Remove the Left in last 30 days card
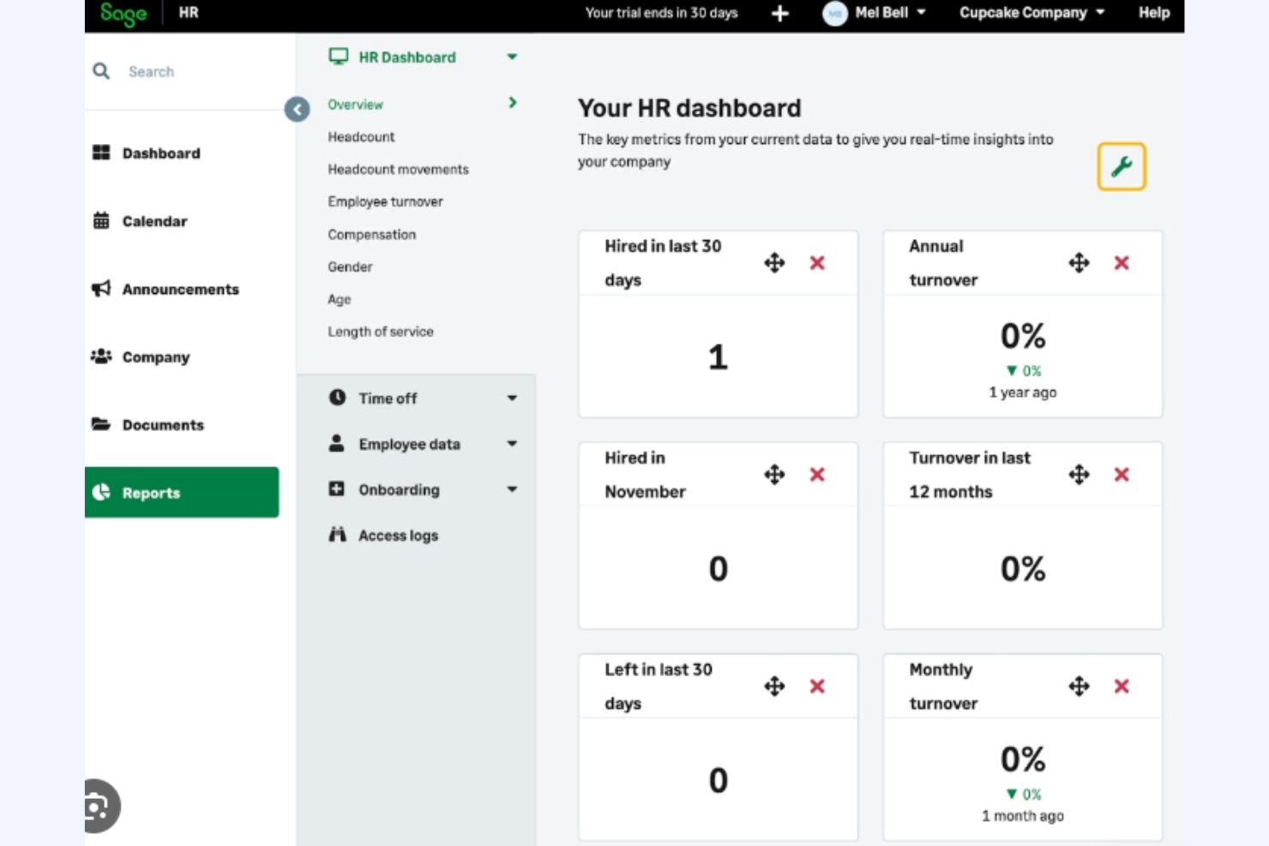 [x=817, y=686]
